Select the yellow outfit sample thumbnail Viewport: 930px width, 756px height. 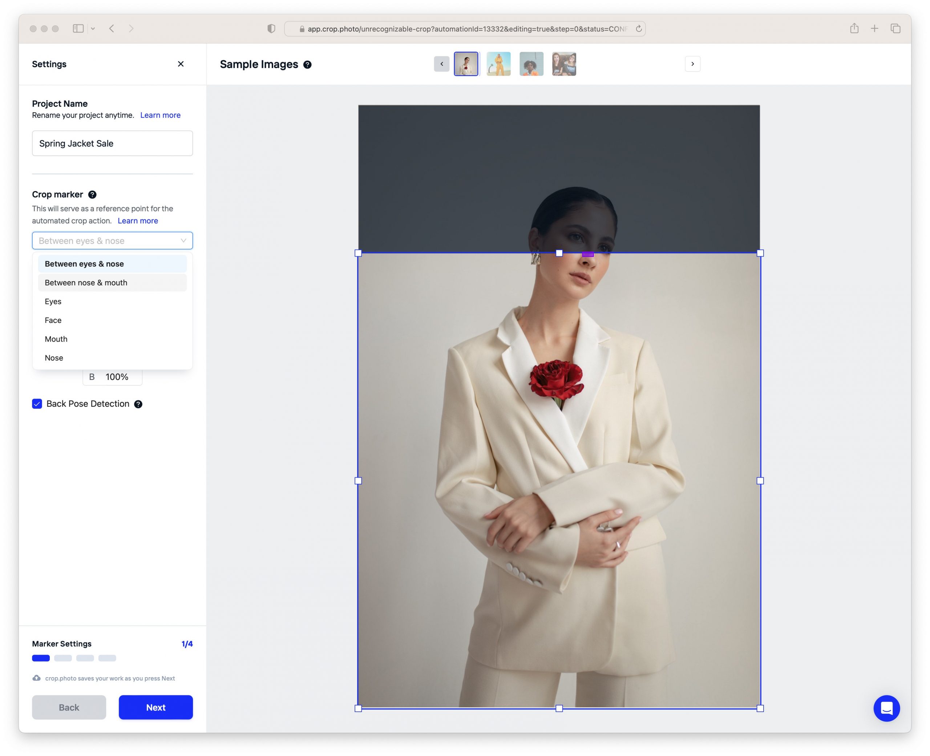tap(498, 64)
